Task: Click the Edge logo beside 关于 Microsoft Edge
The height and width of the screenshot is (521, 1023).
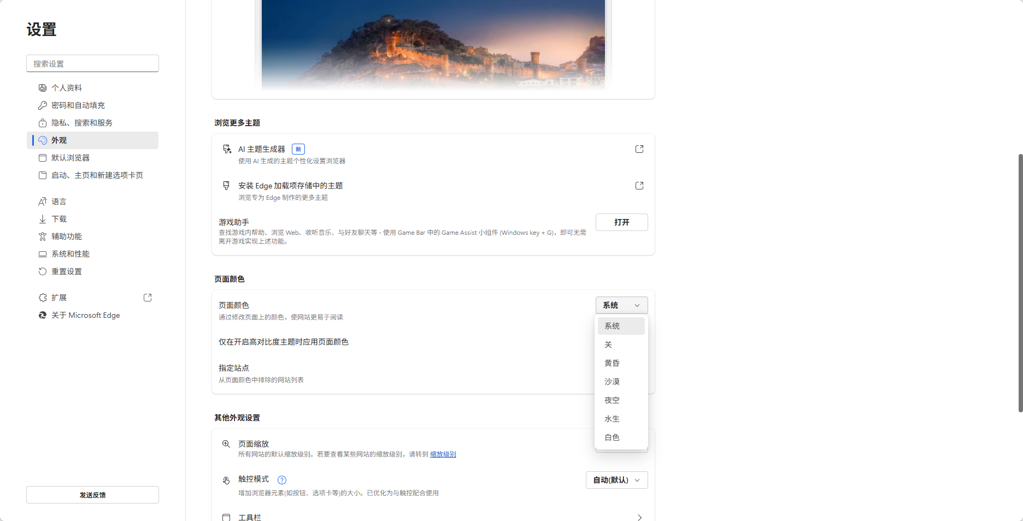Action: 43,315
